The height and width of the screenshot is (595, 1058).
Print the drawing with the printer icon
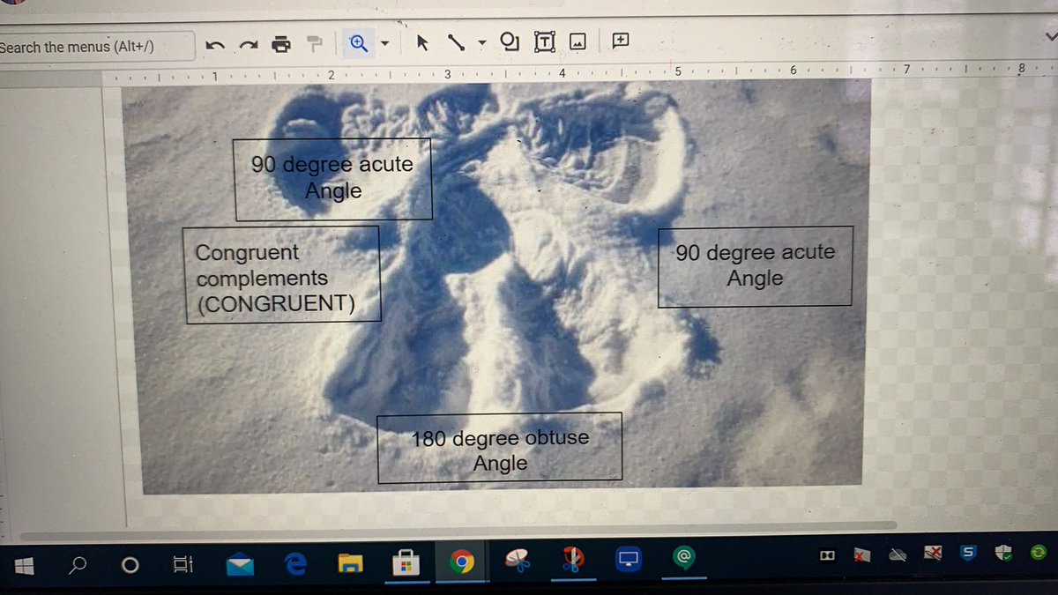tap(280, 44)
